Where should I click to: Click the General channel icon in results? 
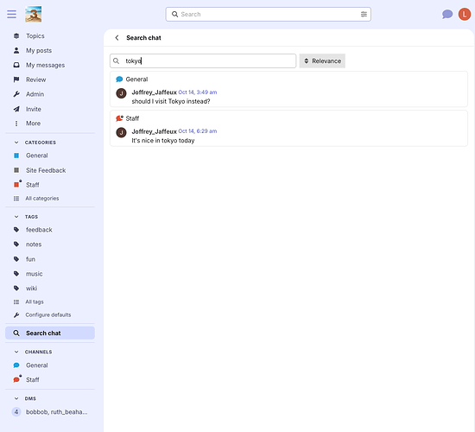[119, 79]
